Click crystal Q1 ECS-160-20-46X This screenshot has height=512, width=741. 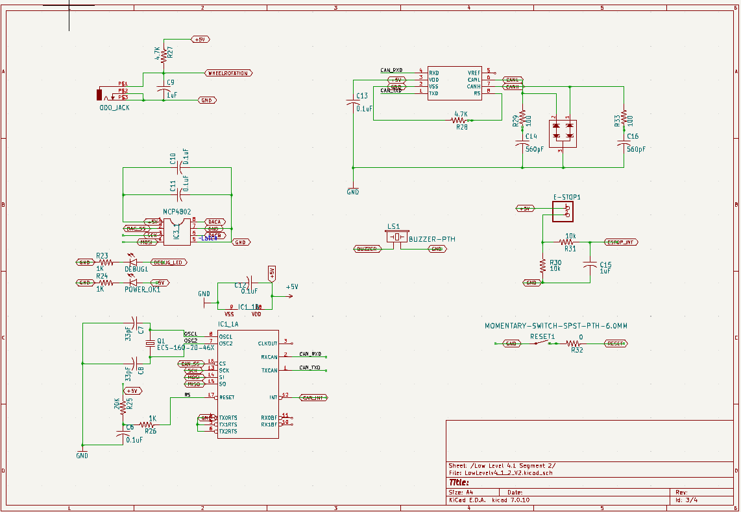[150, 343]
